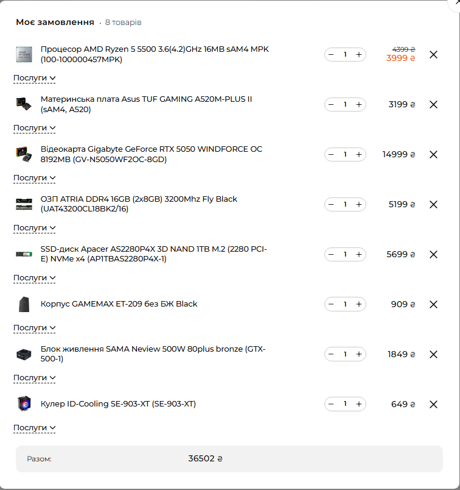Image resolution: width=460 pixels, height=490 pixels.
Task: Decrease quantity of Asus TUF GAMING motherboard
Action: click(331, 105)
